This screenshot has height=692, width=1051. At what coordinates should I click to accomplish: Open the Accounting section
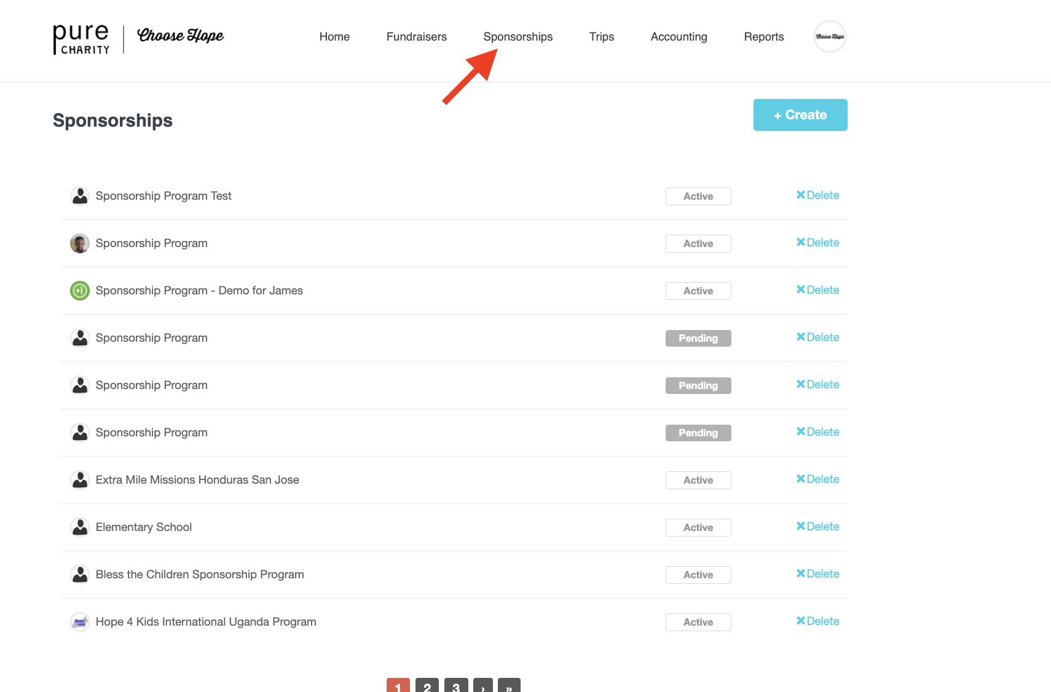[679, 36]
